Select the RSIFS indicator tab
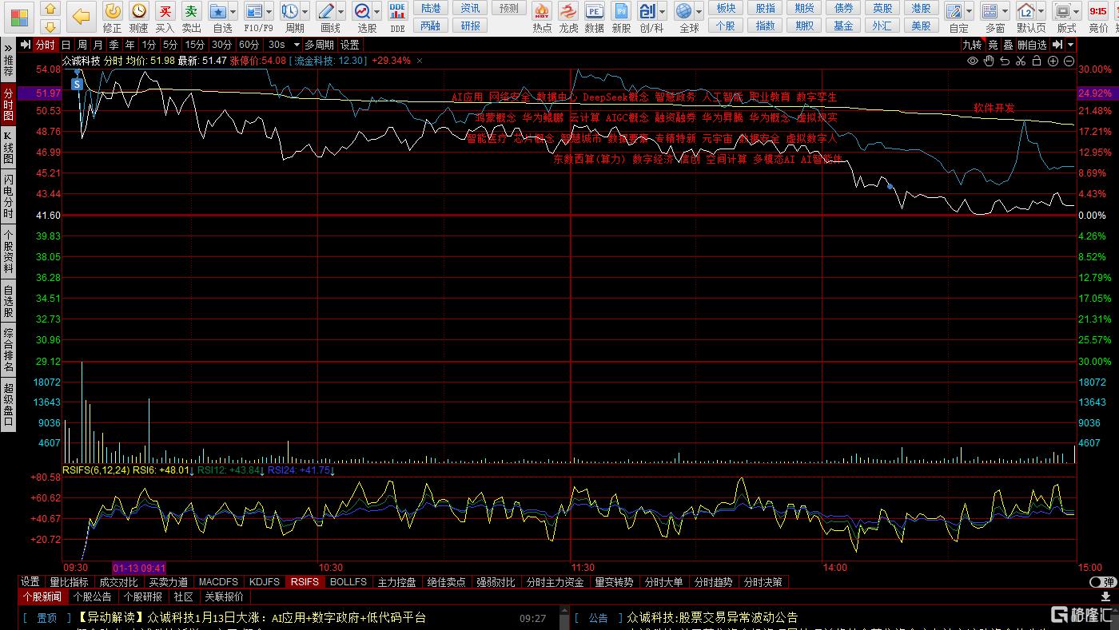This screenshot has width=1119, height=630. [304, 582]
